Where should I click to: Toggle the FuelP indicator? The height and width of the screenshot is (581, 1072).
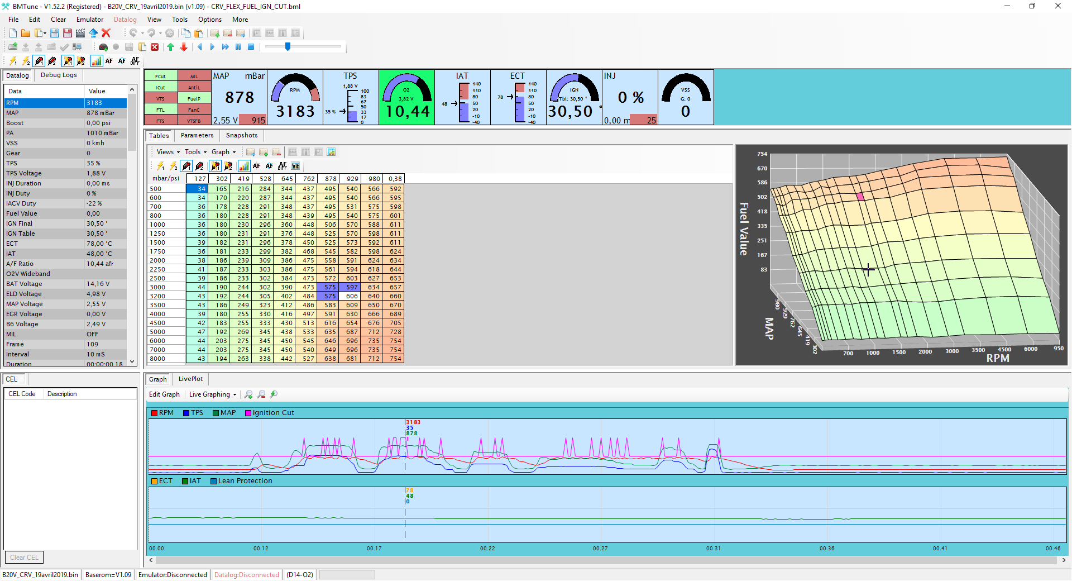[x=194, y=98]
